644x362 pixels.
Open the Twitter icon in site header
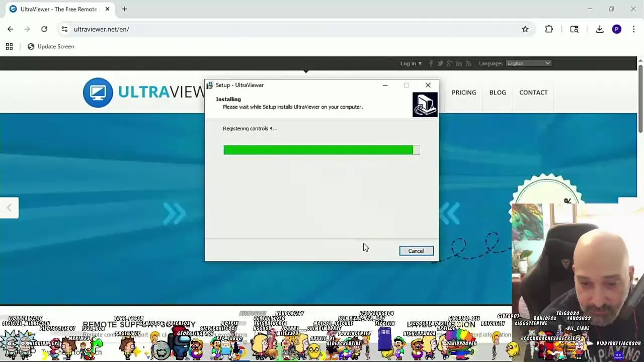(440, 63)
